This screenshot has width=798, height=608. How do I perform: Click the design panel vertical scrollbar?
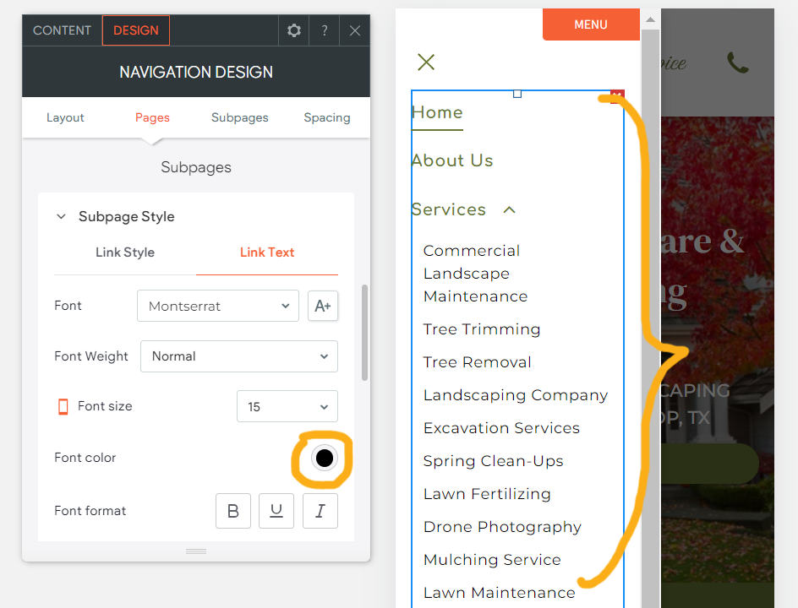tap(364, 333)
